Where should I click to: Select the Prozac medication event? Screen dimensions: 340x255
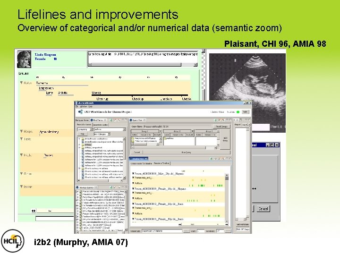coord(48,155)
